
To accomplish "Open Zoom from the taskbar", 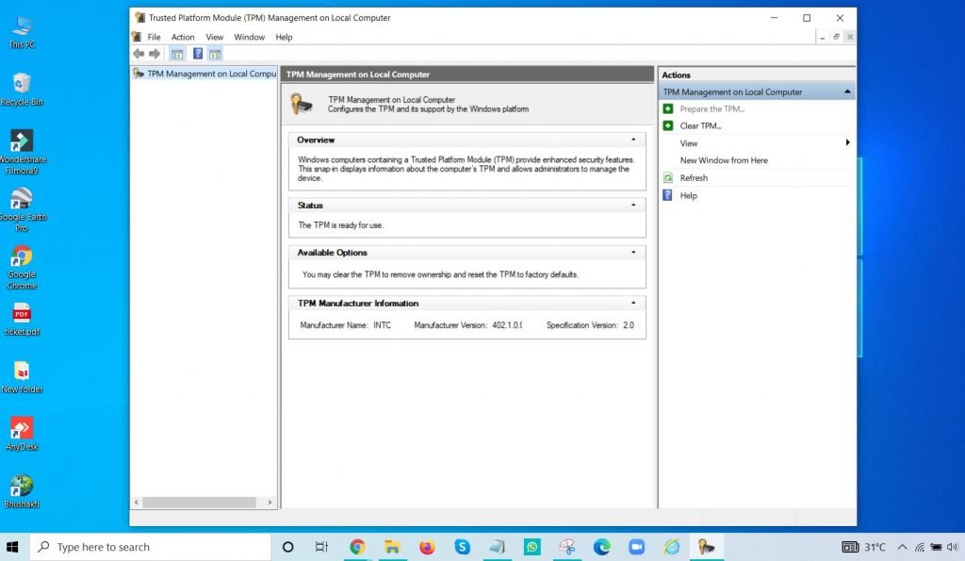I will coord(636,547).
